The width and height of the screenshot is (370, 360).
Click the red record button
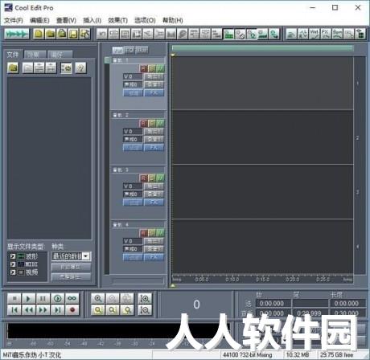click(x=72, y=310)
